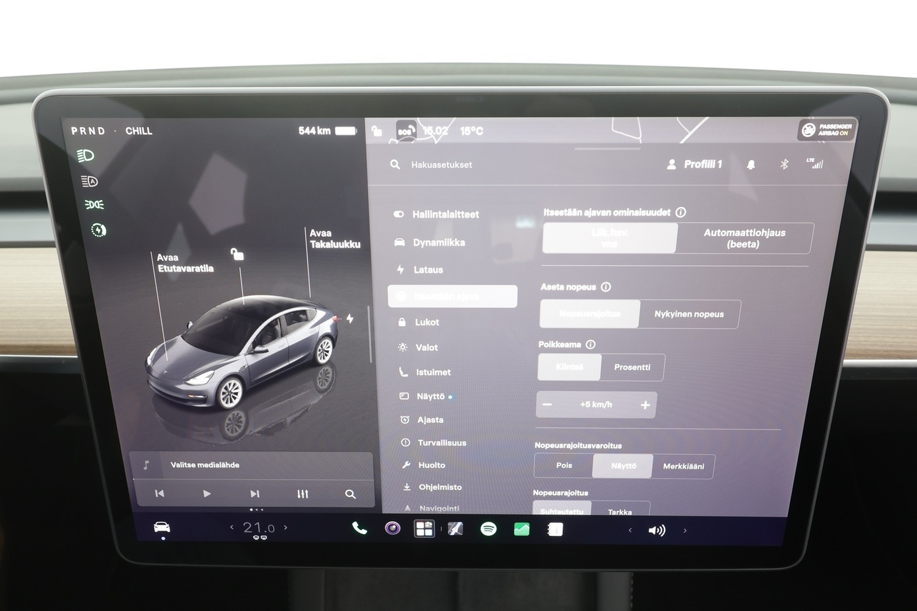Open the dashcam camera app
The height and width of the screenshot is (611, 917).
click(392, 528)
